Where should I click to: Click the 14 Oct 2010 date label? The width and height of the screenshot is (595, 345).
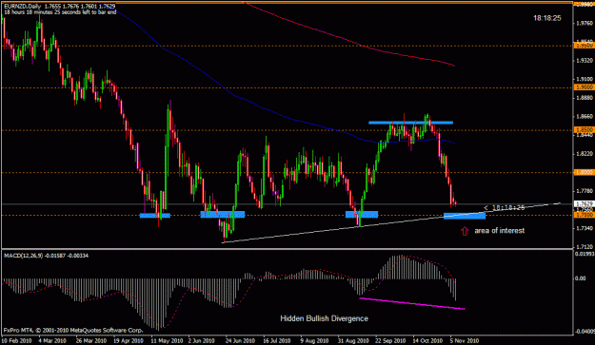[427, 340]
